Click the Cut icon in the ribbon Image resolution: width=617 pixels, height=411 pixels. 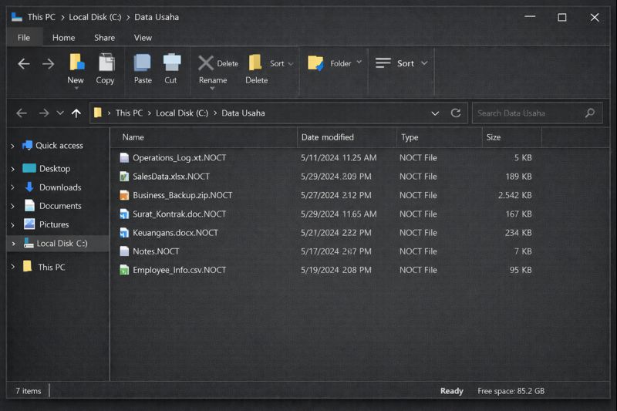[171, 63]
